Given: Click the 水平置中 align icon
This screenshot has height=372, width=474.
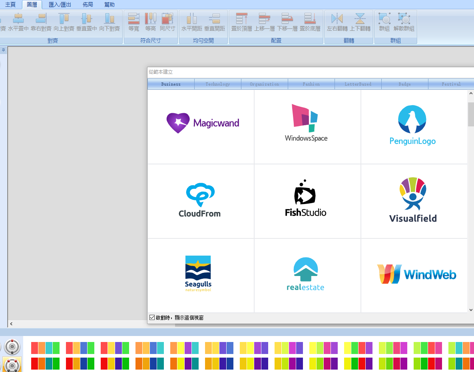Looking at the screenshot, I should coord(18,22).
